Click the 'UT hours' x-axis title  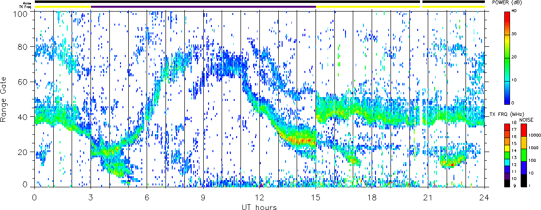pyautogui.click(x=259, y=207)
